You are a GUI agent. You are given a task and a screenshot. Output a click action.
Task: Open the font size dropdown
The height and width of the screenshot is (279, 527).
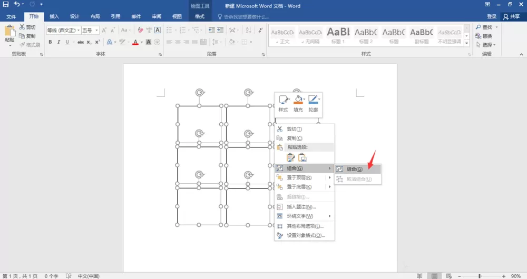click(x=96, y=30)
